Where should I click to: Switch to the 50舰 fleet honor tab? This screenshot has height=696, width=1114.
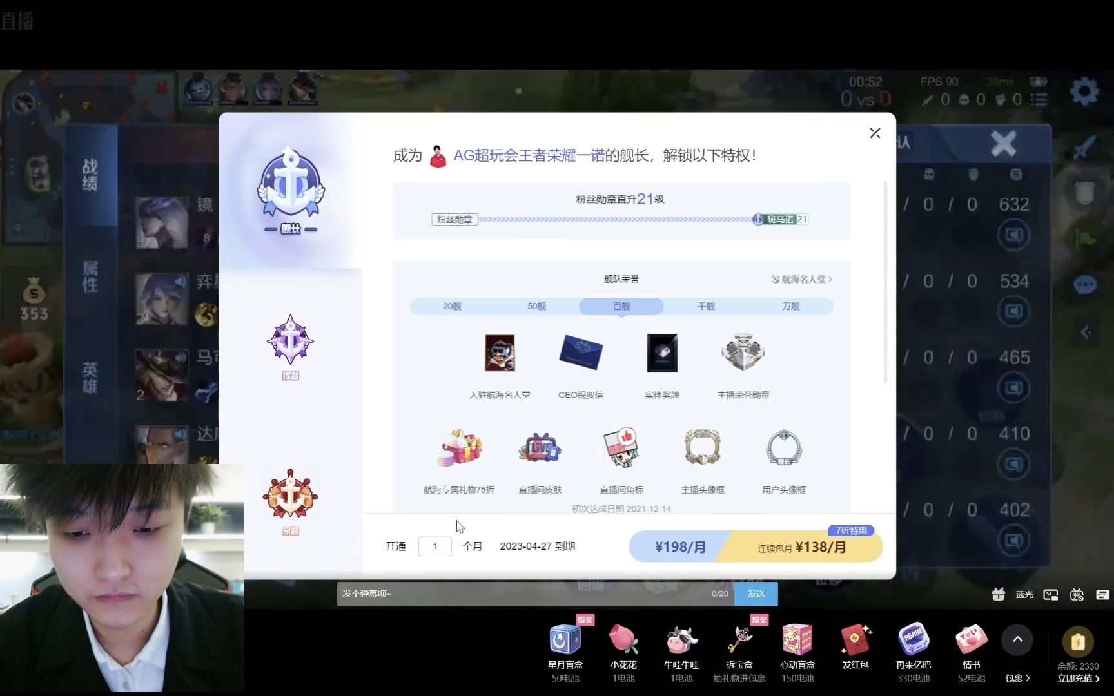pyautogui.click(x=536, y=306)
